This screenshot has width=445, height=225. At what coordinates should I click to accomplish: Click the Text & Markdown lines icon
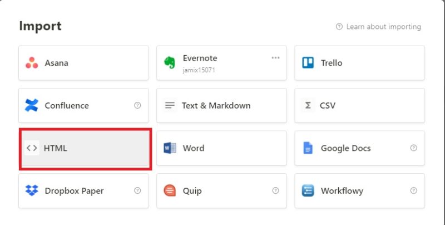click(x=170, y=105)
